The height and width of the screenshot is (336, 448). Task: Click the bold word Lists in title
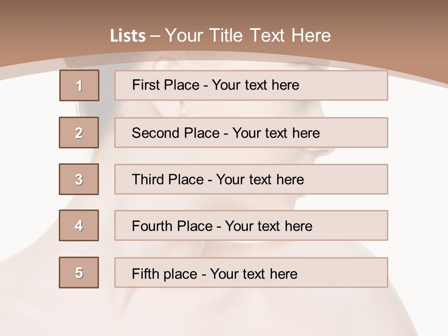pyautogui.click(x=128, y=35)
